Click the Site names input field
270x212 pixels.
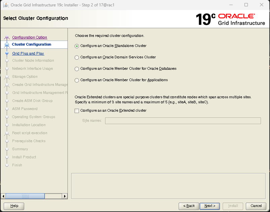click(x=183, y=121)
